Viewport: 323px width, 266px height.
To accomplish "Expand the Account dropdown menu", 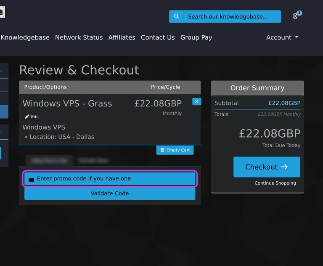I will [x=282, y=37].
